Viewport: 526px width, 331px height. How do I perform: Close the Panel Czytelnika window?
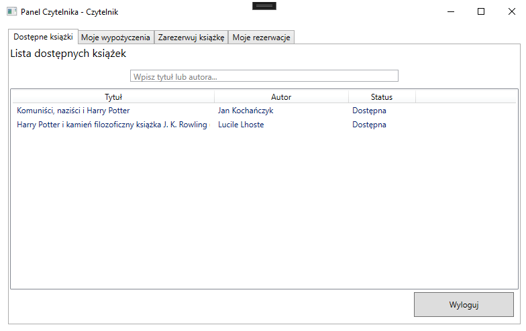[511, 12]
